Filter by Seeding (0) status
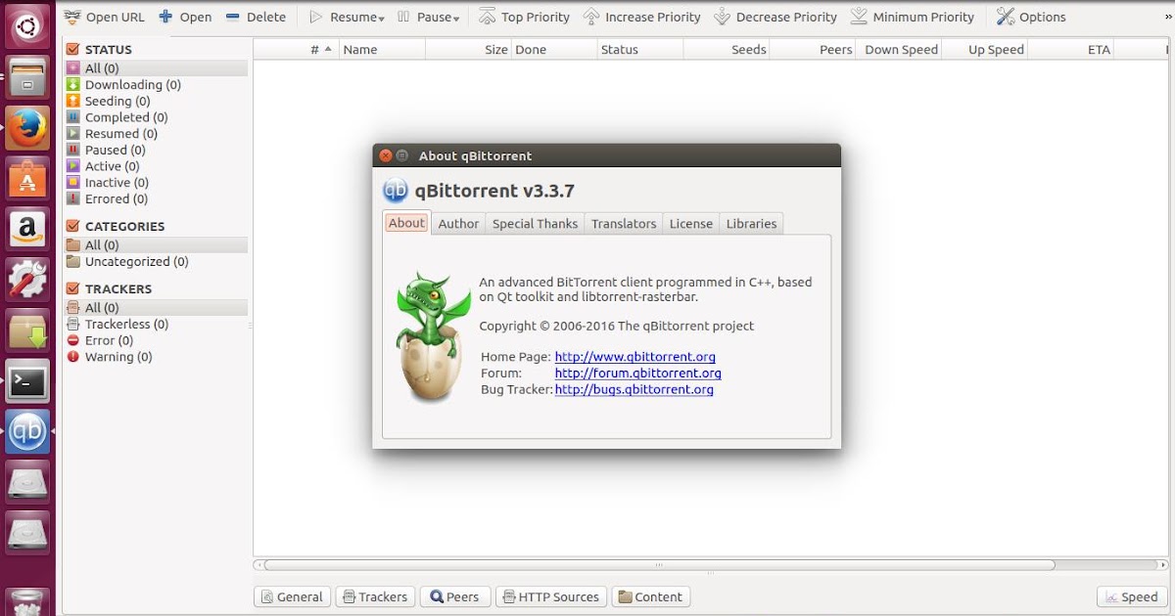1175x616 pixels. point(156,101)
